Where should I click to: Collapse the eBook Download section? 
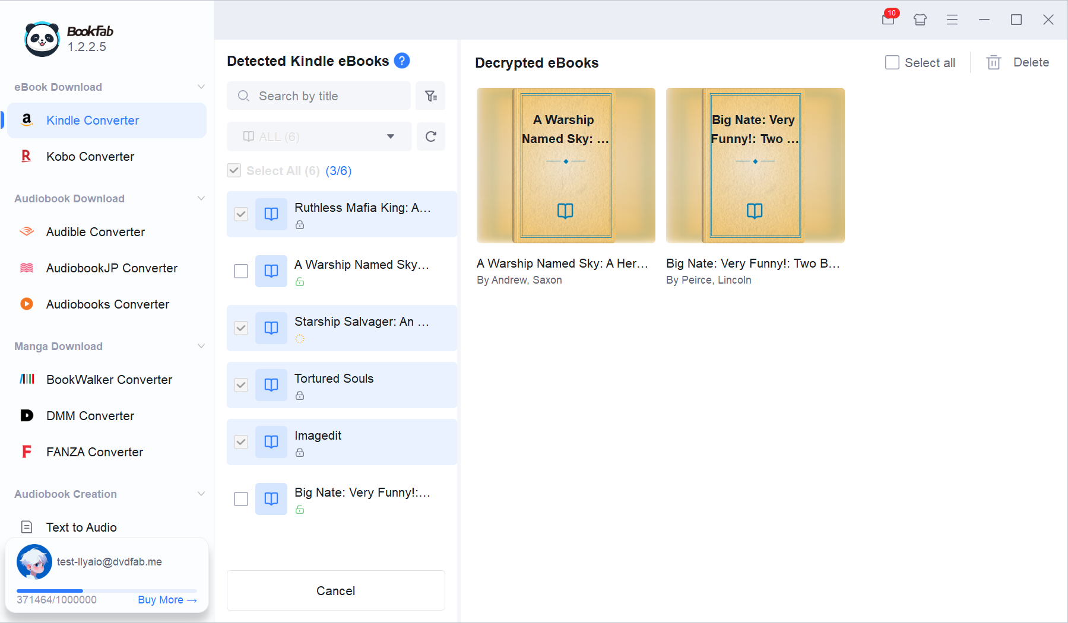point(201,87)
